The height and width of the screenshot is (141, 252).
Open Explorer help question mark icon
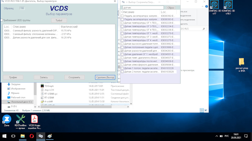(x=207, y=6)
